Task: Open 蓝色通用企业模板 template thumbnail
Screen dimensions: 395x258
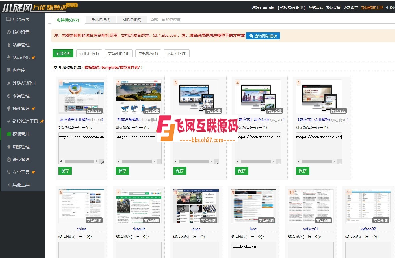Action: click(81, 97)
